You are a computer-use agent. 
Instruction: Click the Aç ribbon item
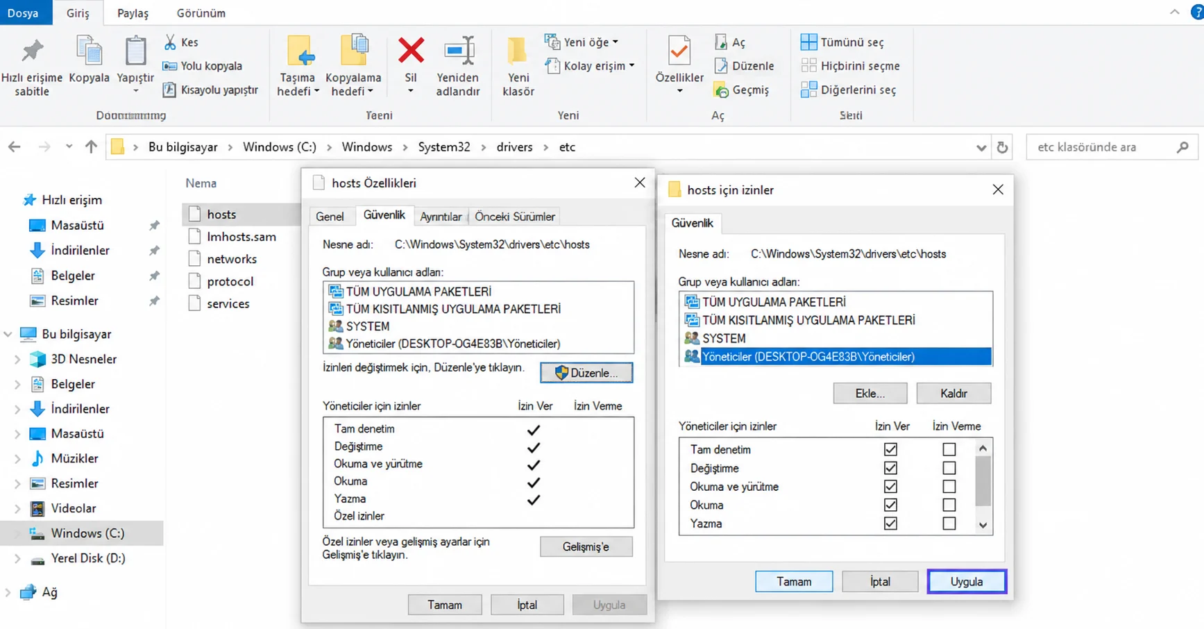pyautogui.click(x=730, y=42)
